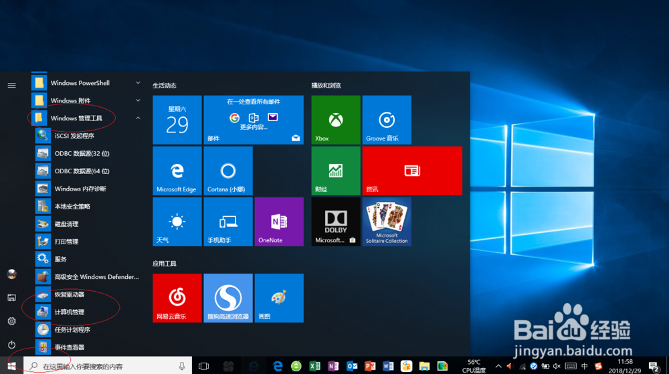
Task: Open the 财经 finance tile
Action: point(336,171)
